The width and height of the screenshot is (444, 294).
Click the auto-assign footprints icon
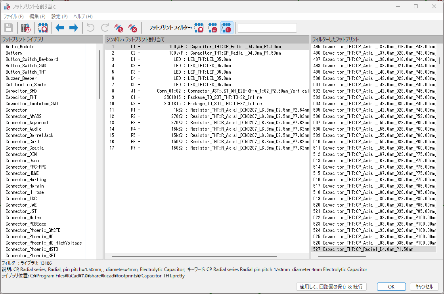click(x=119, y=28)
